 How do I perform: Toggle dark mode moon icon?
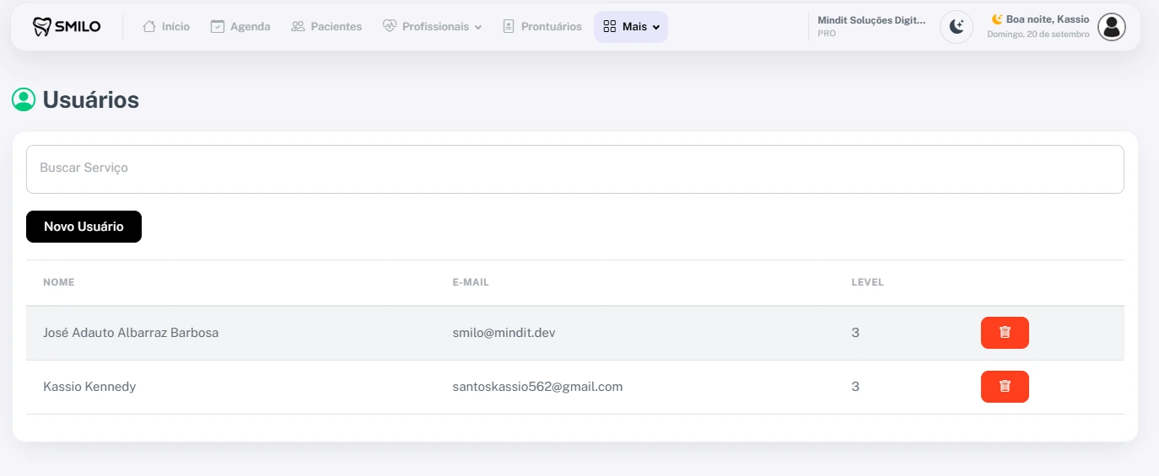click(957, 27)
